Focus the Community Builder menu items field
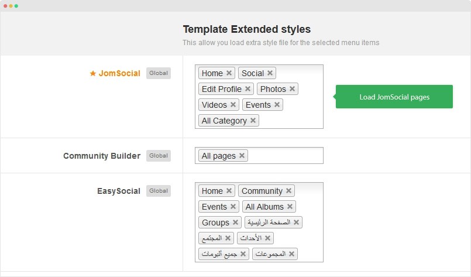 [x=285, y=156]
